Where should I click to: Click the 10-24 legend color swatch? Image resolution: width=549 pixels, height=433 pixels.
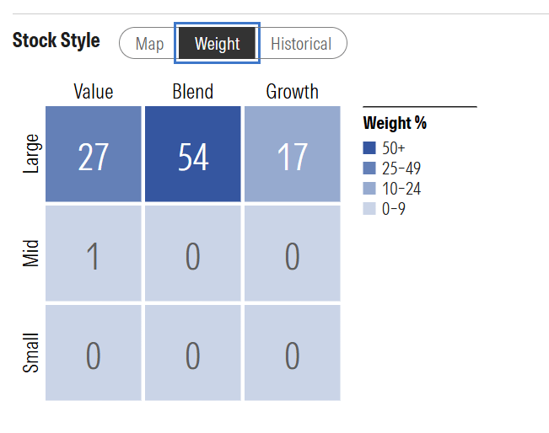coord(369,189)
